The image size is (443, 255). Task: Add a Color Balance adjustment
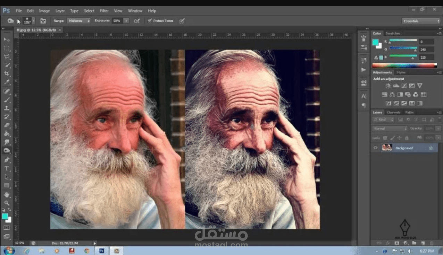pos(392,95)
